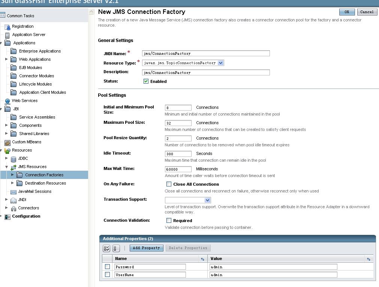379x287 pixels.
Task: Expand the Connectors tree node
Action: click(x=6, y=207)
